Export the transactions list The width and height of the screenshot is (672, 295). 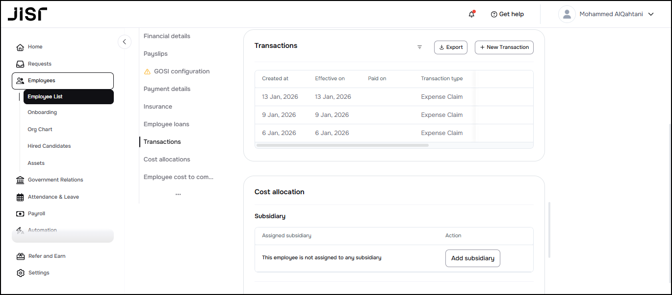(x=450, y=47)
